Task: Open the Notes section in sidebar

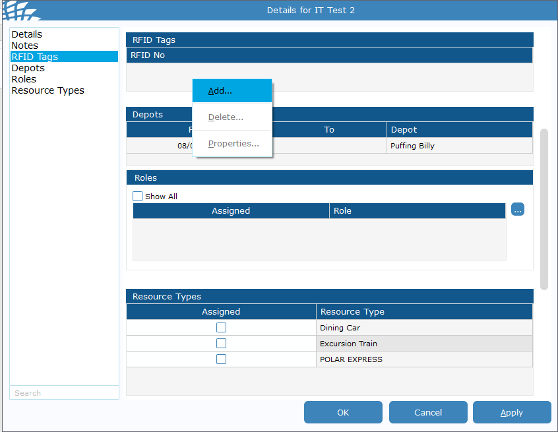Action: (x=24, y=46)
